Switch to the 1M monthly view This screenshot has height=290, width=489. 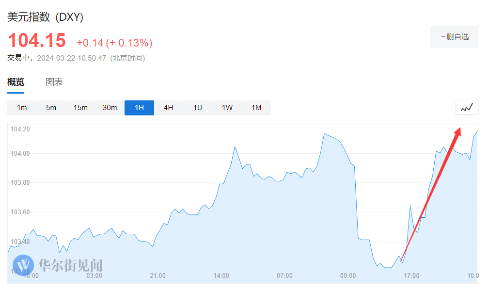pyautogui.click(x=256, y=108)
